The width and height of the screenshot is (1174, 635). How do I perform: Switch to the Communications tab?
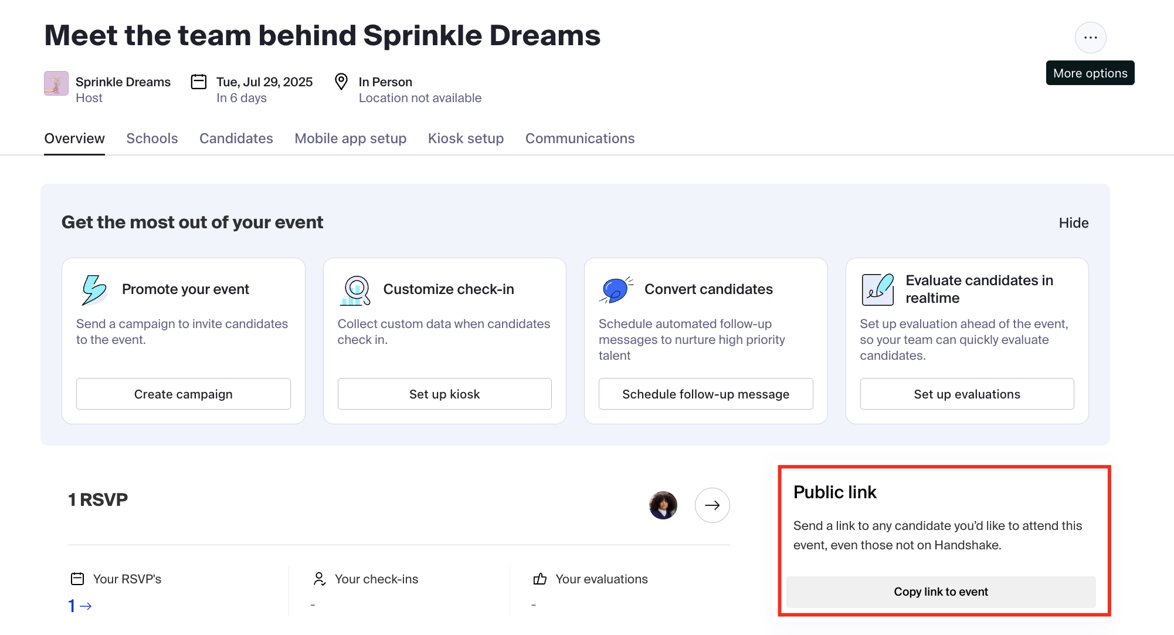579,139
